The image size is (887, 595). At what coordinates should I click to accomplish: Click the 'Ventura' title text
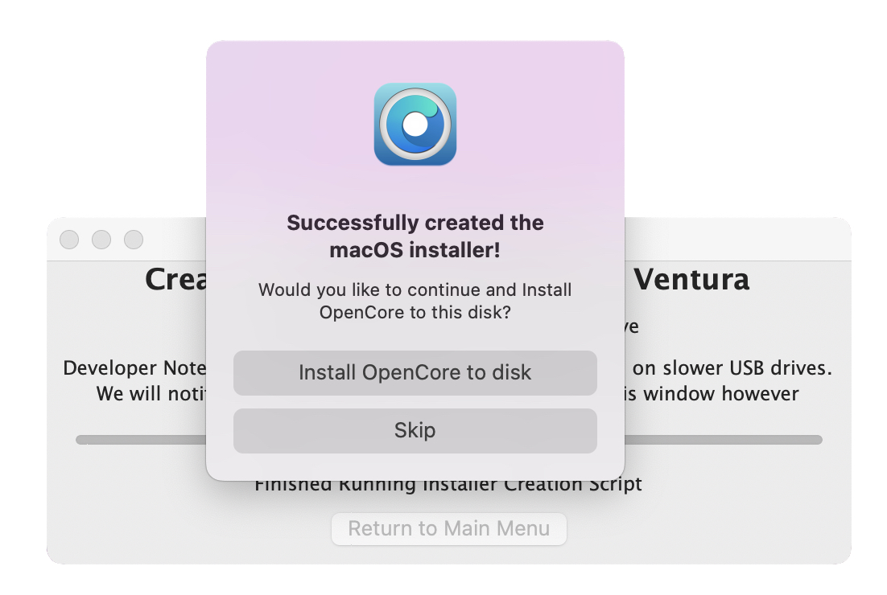pos(691,279)
